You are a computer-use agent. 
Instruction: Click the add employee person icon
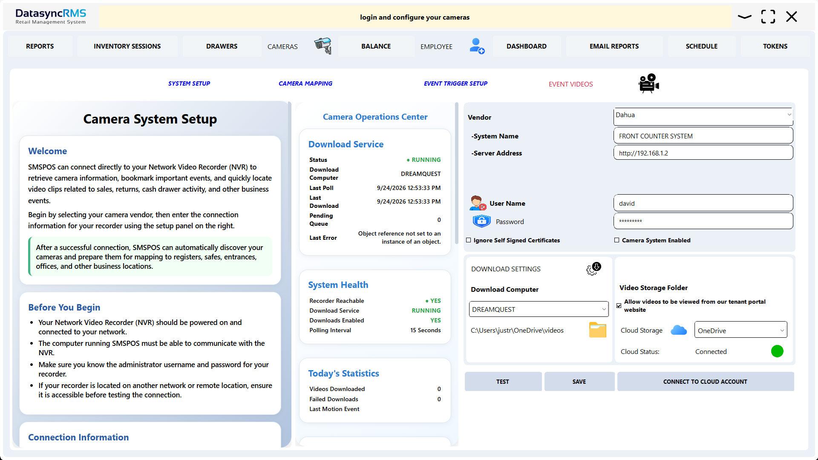coord(477,46)
